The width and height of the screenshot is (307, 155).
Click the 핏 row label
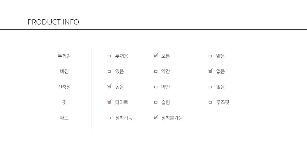(x=64, y=102)
